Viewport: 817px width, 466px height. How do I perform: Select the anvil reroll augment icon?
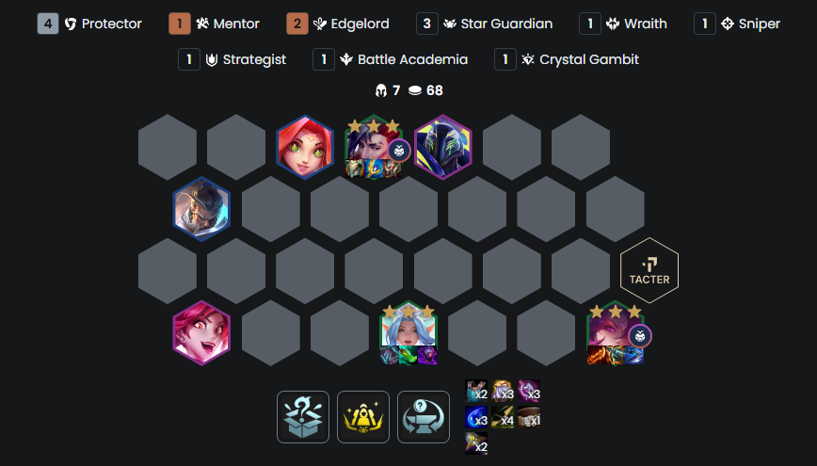coord(424,417)
